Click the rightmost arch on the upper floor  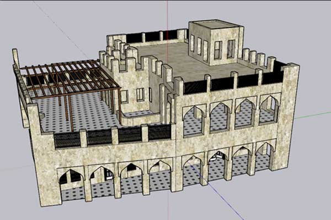point(269,108)
